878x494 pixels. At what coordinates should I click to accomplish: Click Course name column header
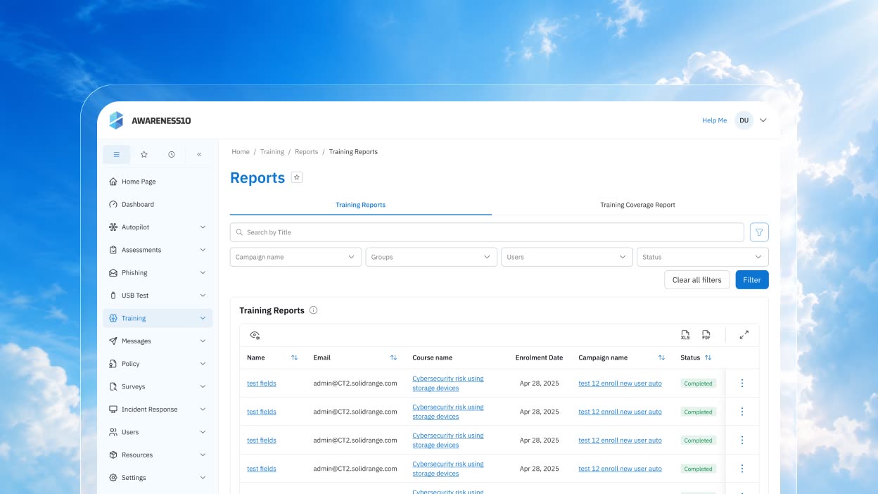click(x=433, y=357)
